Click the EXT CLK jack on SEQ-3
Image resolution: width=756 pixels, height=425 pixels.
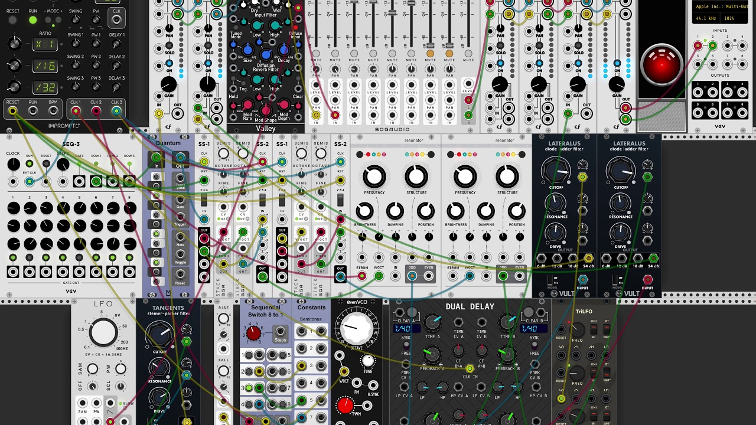click(x=30, y=181)
